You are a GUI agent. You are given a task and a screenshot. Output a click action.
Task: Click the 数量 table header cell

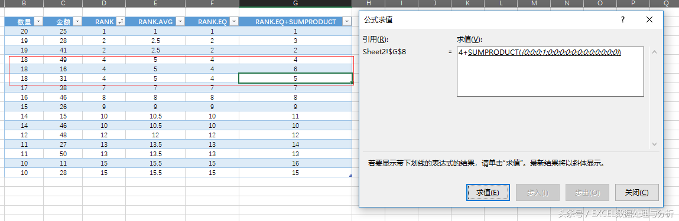coord(24,22)
